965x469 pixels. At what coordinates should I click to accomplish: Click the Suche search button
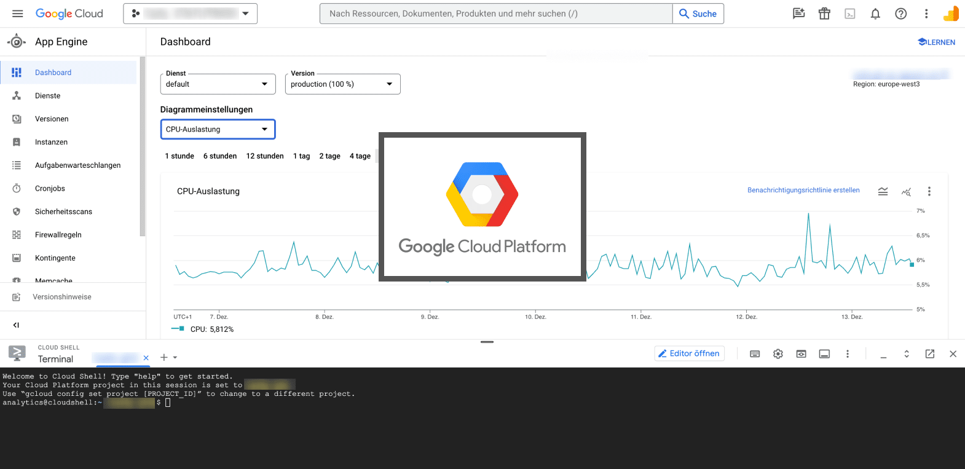tap(698, 14)
